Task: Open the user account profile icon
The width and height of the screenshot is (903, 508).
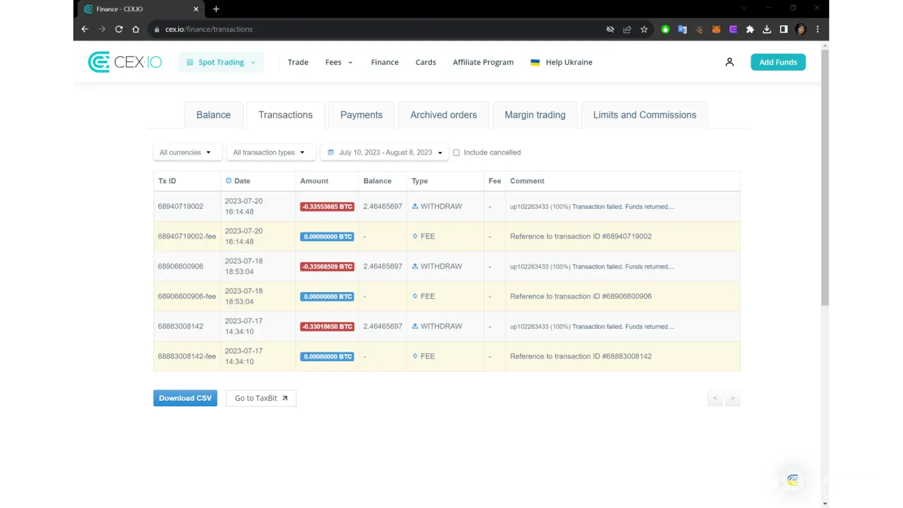Action: [729, 62]
